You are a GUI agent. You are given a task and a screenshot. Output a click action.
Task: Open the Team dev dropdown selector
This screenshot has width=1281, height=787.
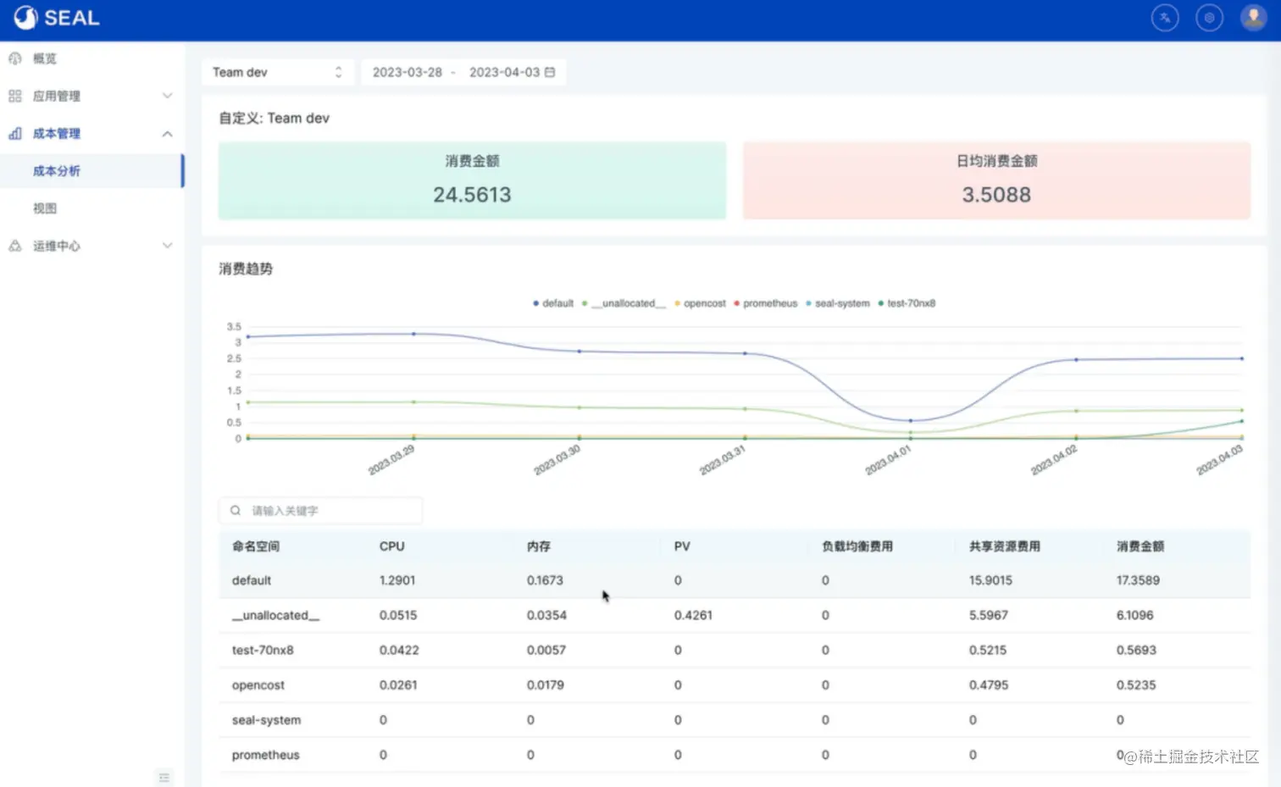(278, 72)
